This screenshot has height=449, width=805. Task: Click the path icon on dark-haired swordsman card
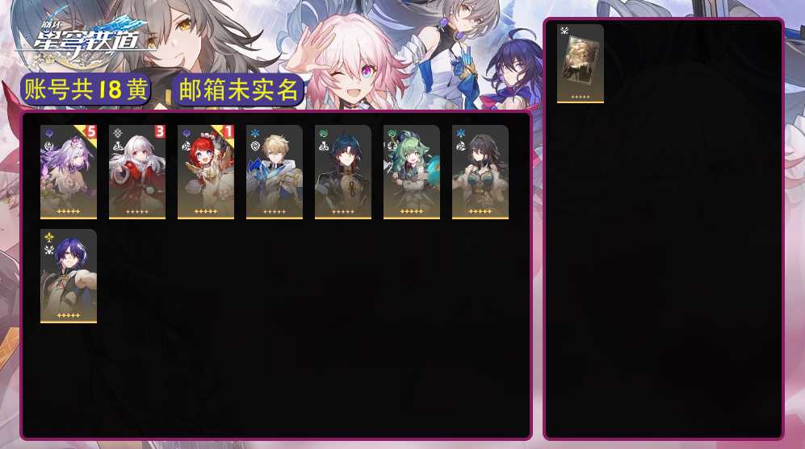(x=324, y=146)
